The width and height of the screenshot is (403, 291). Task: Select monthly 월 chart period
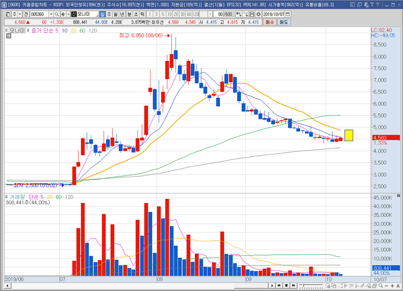pos(116,14)
